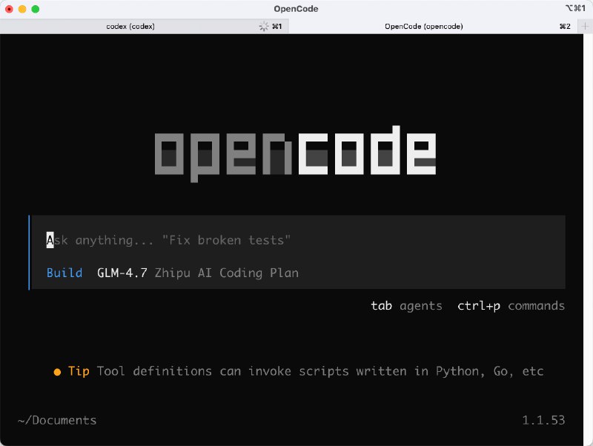Viewport: 593px width, 446px height.
Task: Click the Zhipu AI Coding Plan provider
Action: [x=226, y=273]
